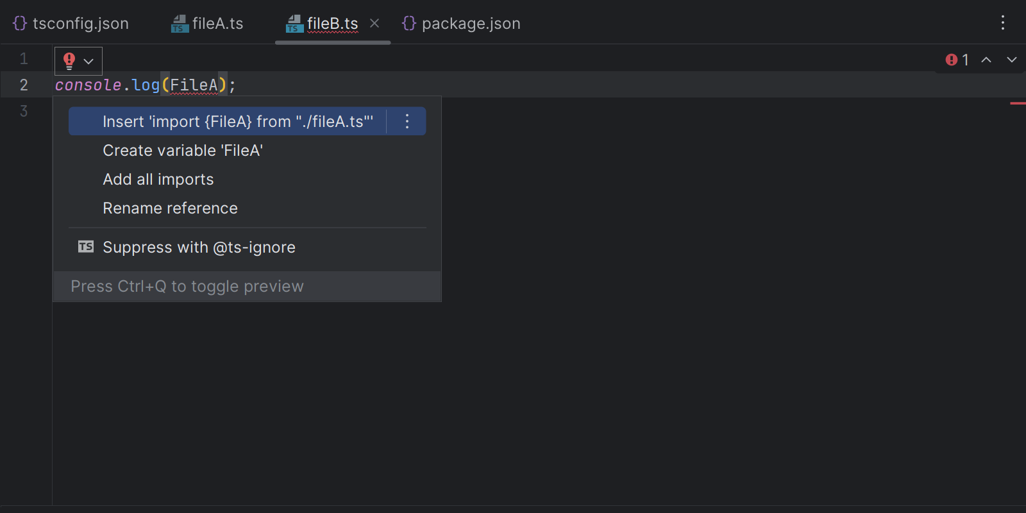The width and height of the screenshot is (1026, 513).
Task: Click 'Press Ctrl+Q to toggle preview' hint
Action: pyautogui.click(x=187, y=286)
